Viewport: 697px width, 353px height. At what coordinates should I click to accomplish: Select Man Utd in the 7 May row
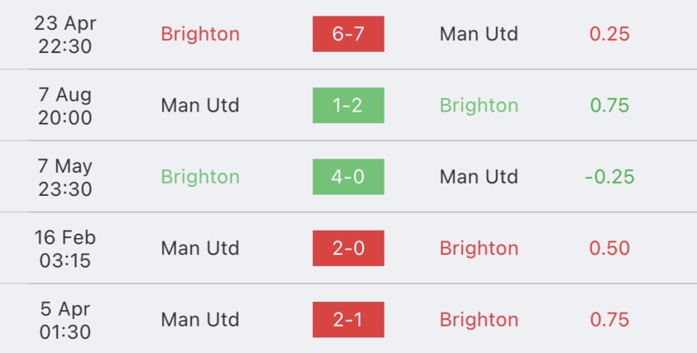(479, 177)
